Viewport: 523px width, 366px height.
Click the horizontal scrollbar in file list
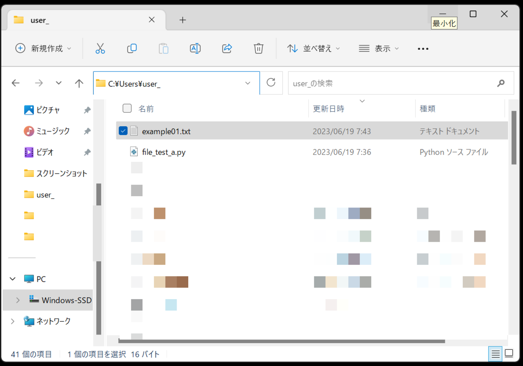pos(281,341)
